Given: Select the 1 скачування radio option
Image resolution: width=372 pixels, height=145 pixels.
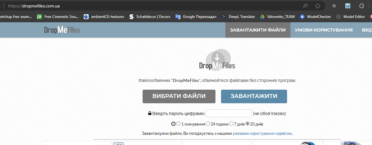Looking at the screenshot, I should (x=178, y=124).
